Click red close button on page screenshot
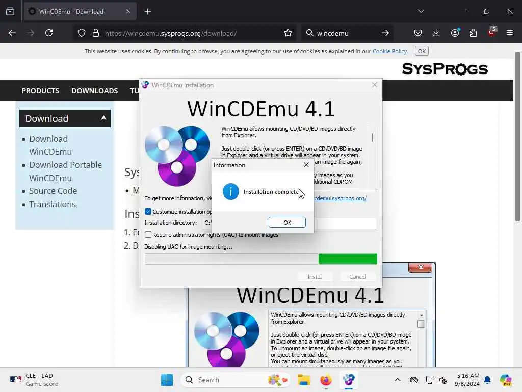 [421, 267]
